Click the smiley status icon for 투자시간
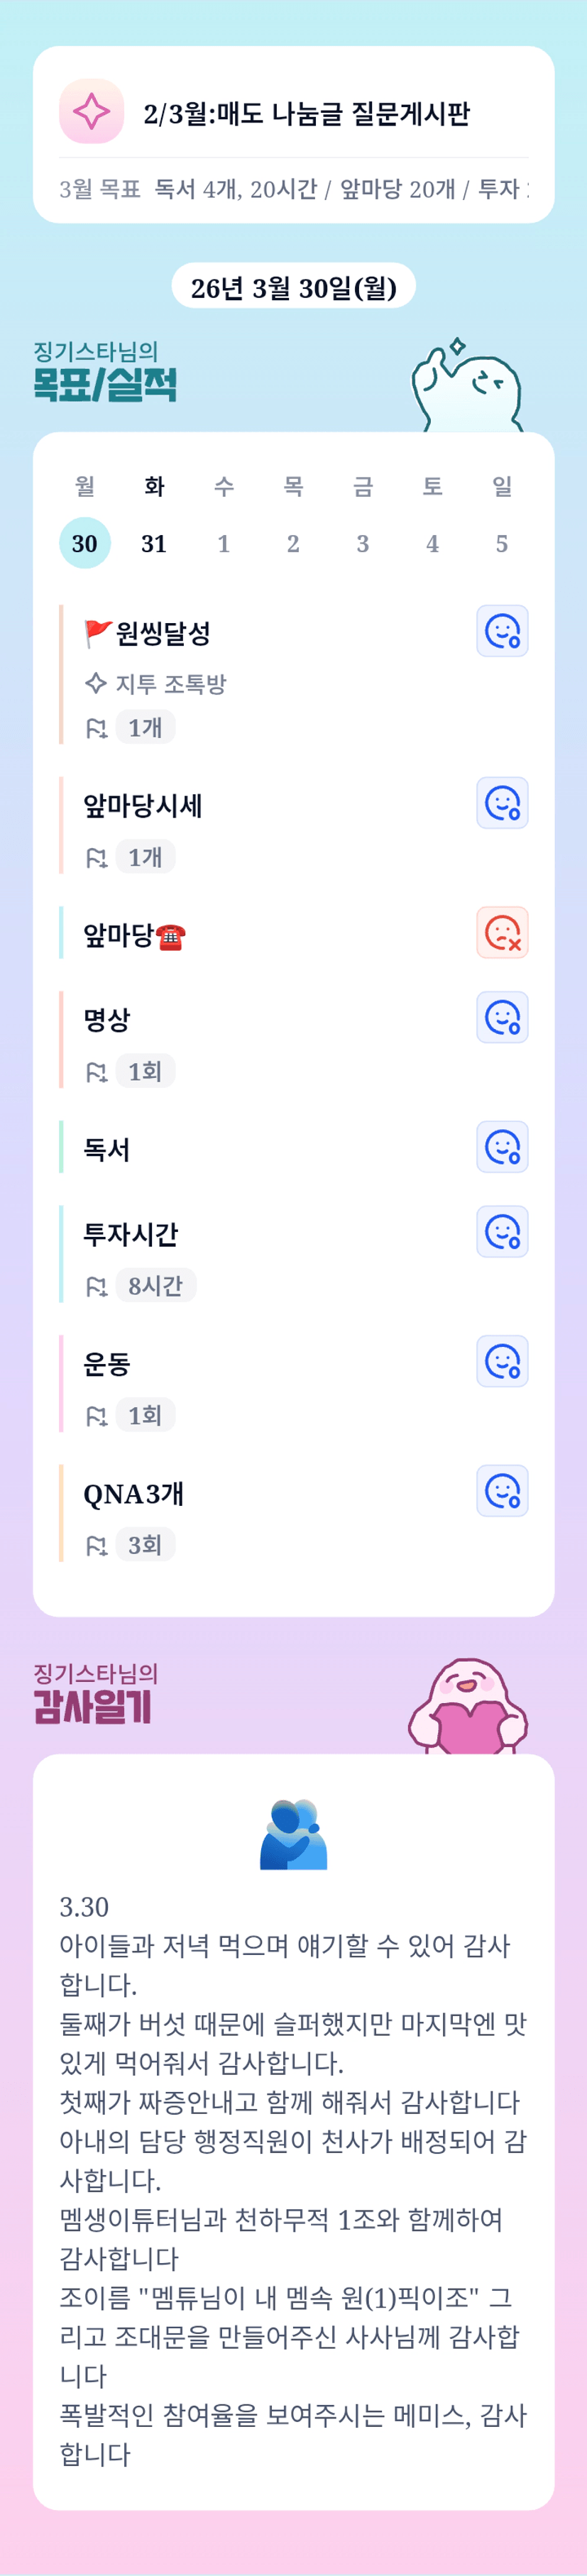 pyautogui.click(x=502, y=1232)
